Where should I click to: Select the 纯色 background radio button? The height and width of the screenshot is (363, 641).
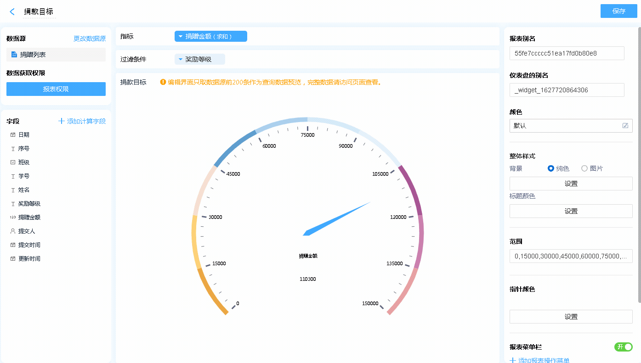coord(551,168)
